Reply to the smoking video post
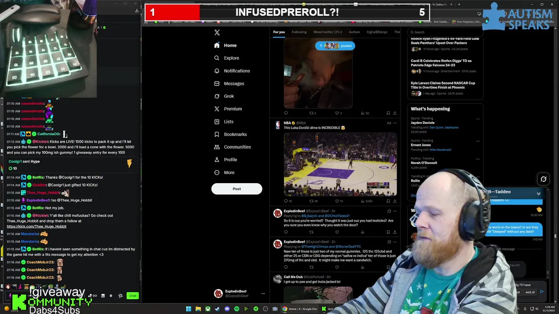559x314 pixels. pos(286,113)
